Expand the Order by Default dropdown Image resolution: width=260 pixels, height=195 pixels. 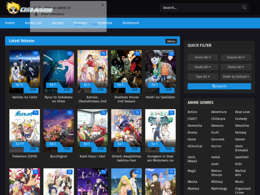[236, 77]
